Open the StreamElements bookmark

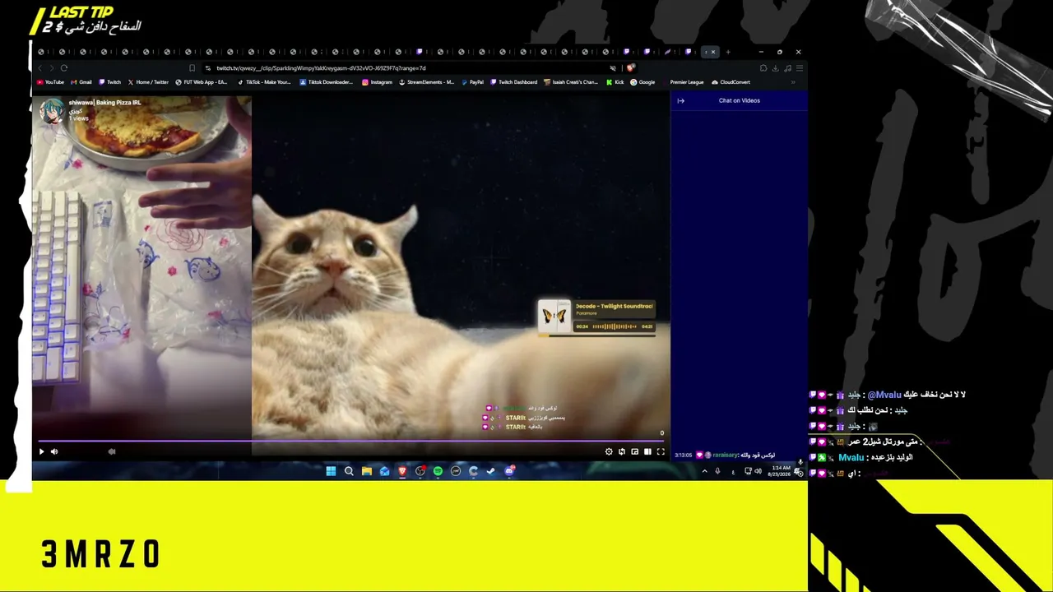[x=427, y=82]
